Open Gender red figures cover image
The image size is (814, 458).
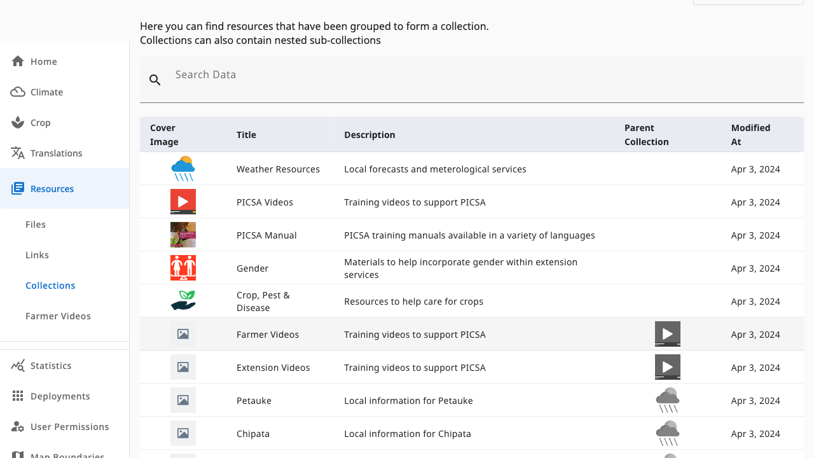pyautogui.click(x=183, y=268)
